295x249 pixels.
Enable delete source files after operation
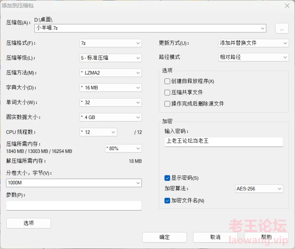tap(167, 104)
